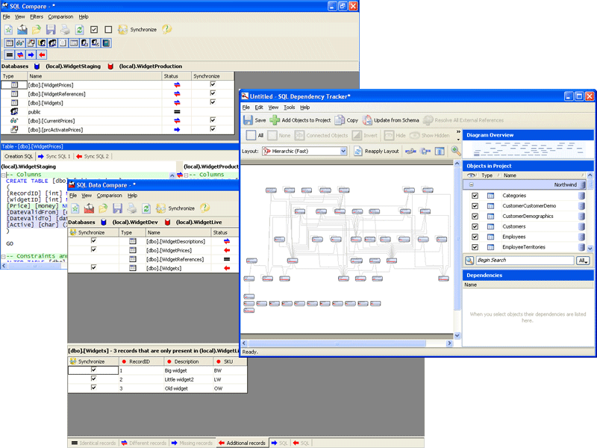
Task: Click the Diagram Overview thumbnail
Action: click(528, 149)
